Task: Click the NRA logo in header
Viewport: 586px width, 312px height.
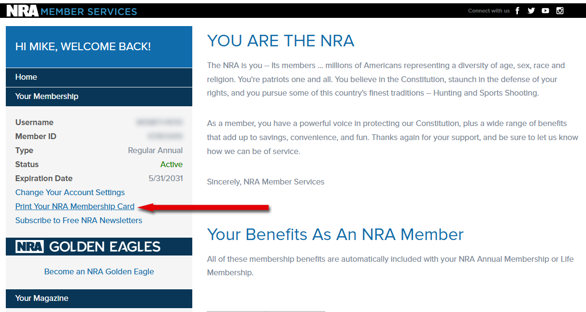Action: [x=22, y=11]
